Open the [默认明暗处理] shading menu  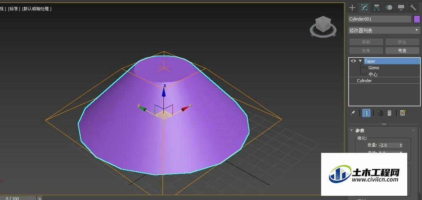click(37, 8)
